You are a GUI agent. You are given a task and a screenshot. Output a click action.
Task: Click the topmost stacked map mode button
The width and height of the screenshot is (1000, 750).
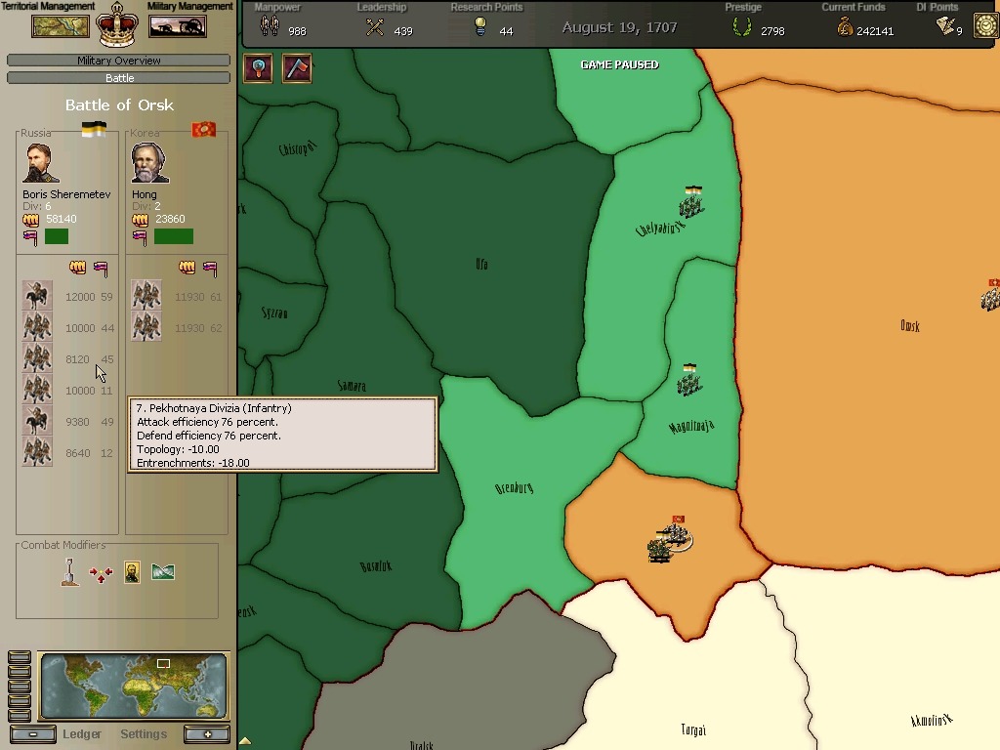tap(20, 657)
